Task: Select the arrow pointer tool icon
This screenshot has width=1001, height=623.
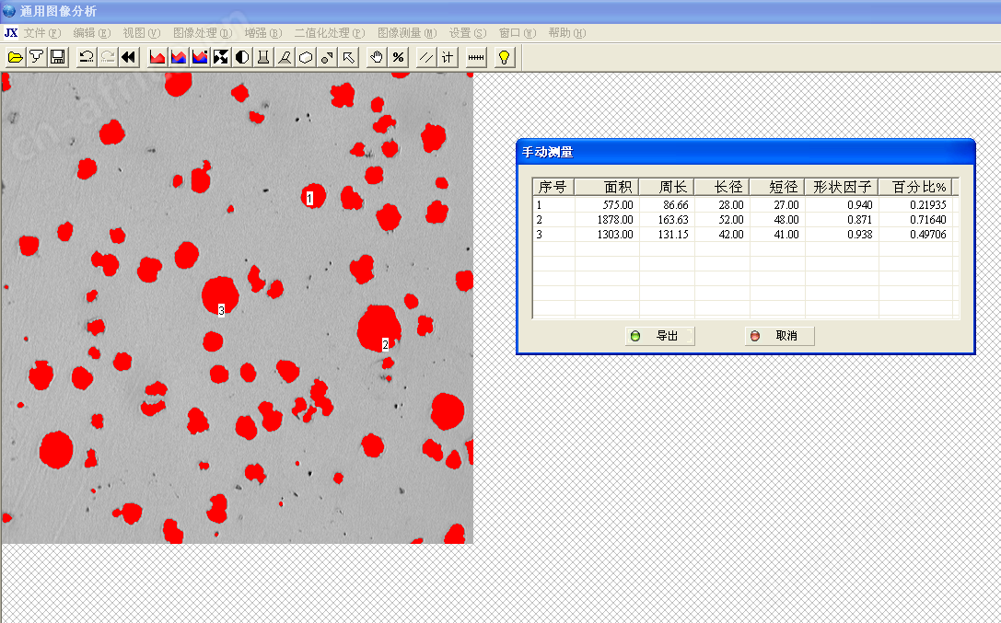Action: (x=349, y=57)
